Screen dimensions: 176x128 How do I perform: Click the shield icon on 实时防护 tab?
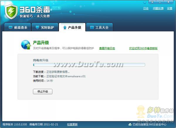[37, 27]
